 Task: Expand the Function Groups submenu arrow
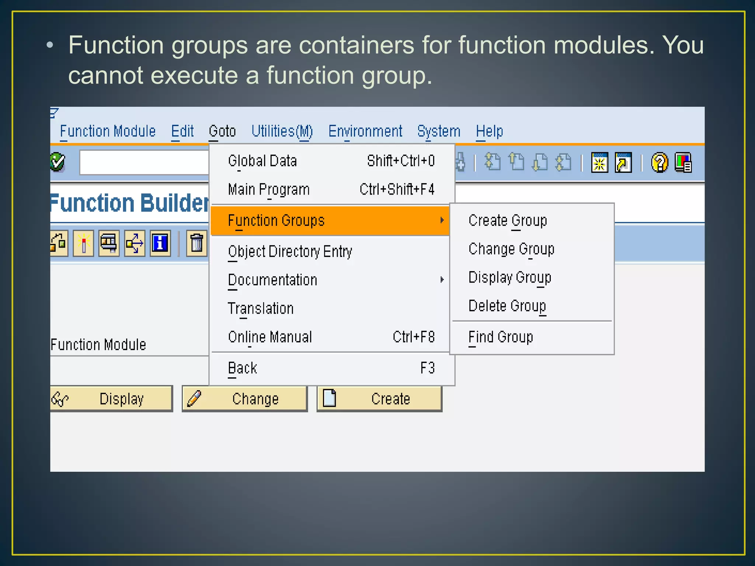point(442,220)
